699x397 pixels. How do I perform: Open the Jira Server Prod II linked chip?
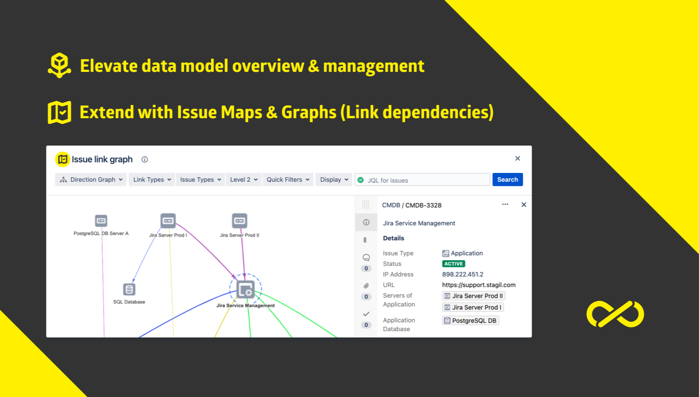coord(473,296)
